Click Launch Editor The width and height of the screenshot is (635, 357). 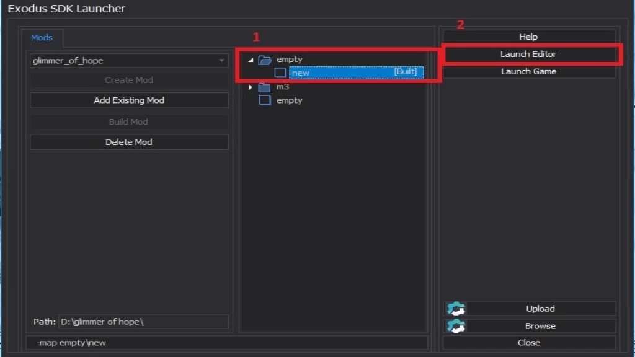pyautogui.click(x=529, y=55)
